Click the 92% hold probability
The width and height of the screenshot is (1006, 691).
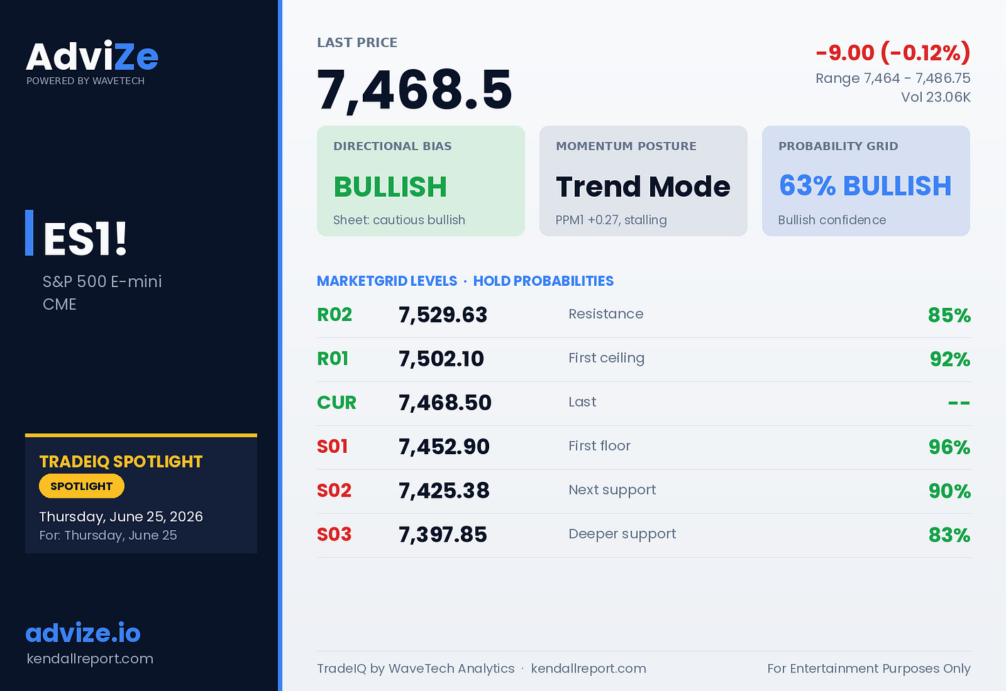(x=950, y=360)
